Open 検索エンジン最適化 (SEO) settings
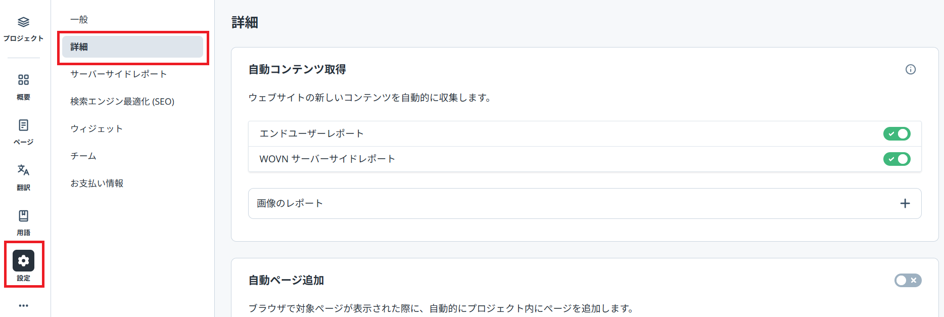944x317 pixels. tap(122, 101)
